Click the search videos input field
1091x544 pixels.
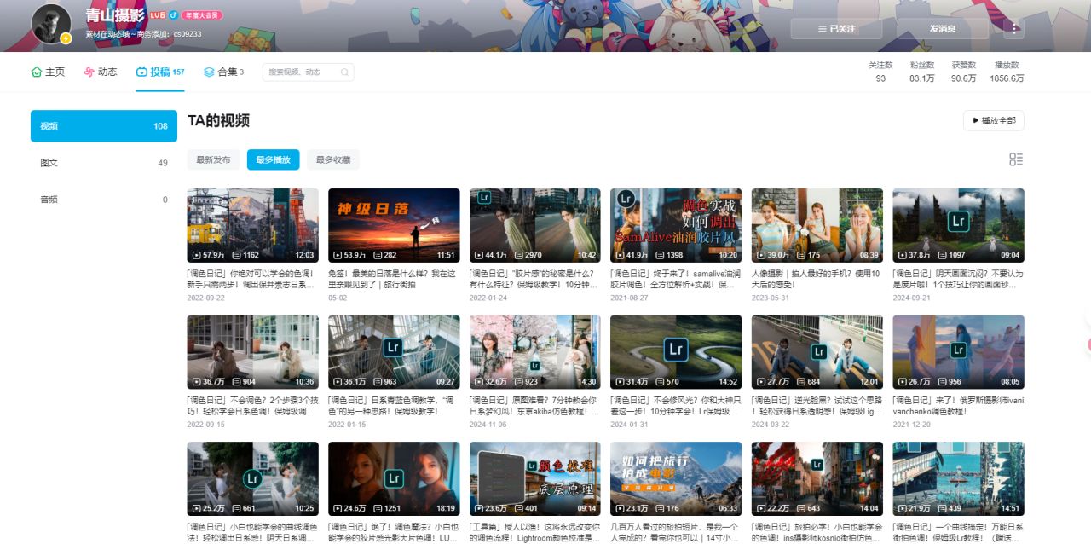tap(308, 72)
